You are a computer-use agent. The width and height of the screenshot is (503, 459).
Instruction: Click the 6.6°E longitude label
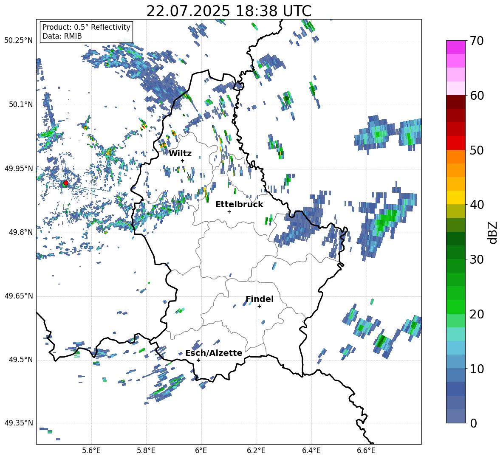pos(366,451)
